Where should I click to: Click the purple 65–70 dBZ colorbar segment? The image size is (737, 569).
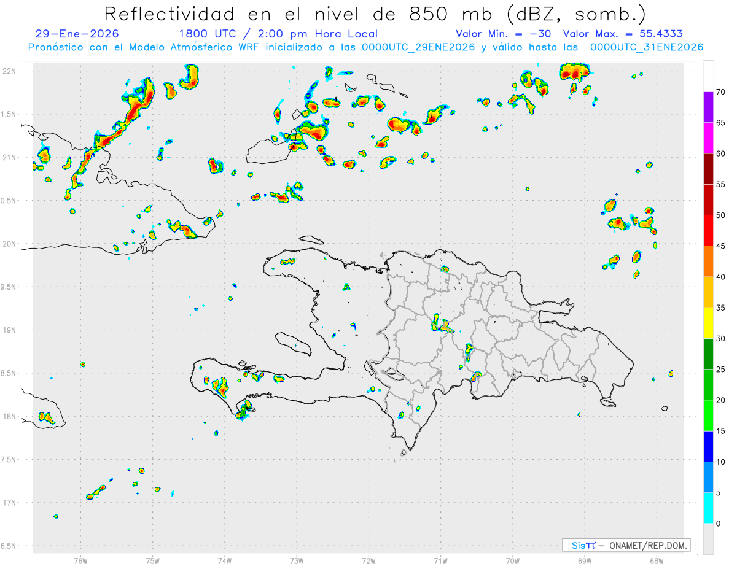708,107
